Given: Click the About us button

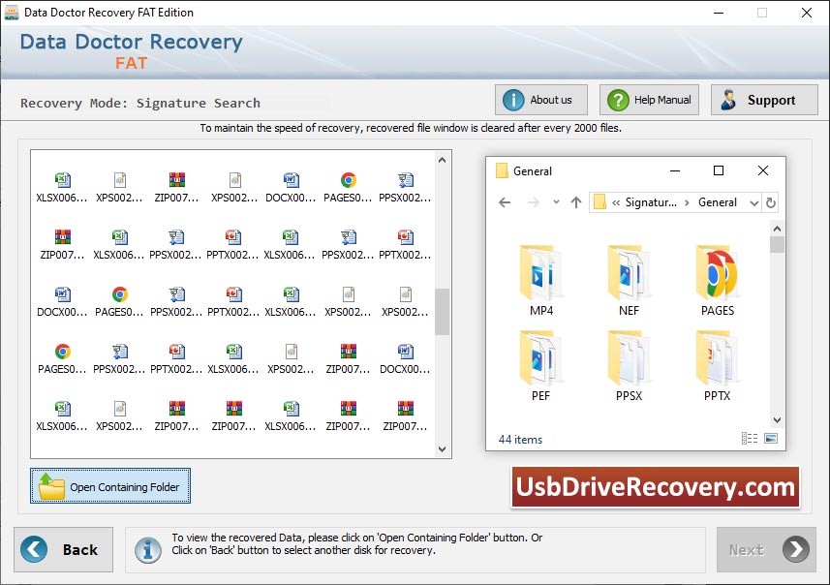Looking at the screenshot, I should tap(540, 100).
